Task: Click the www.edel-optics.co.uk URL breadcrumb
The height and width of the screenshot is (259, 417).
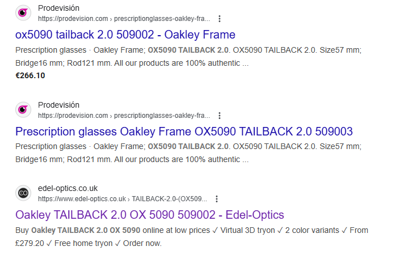Action: click(x=122, y=199)
